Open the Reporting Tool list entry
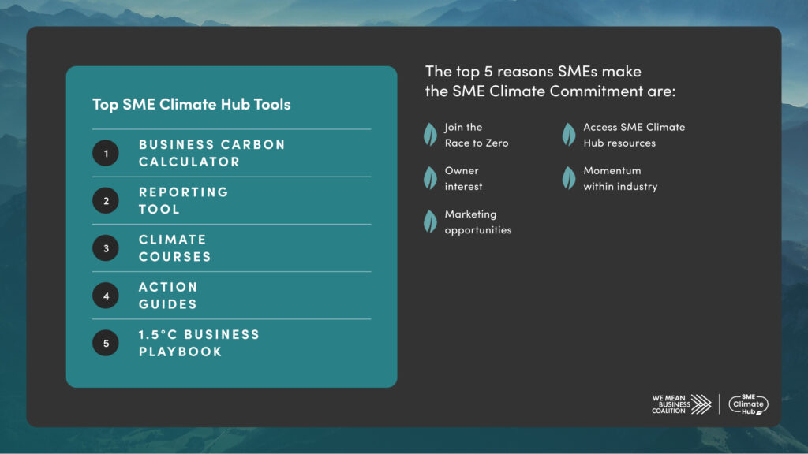The width and height of the screenshot is (808, 454). pos(183,201)
